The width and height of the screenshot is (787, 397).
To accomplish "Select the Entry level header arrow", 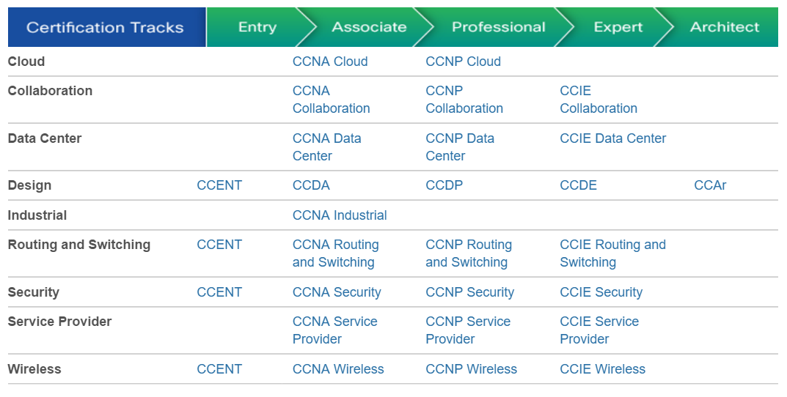I will (257, 27).
